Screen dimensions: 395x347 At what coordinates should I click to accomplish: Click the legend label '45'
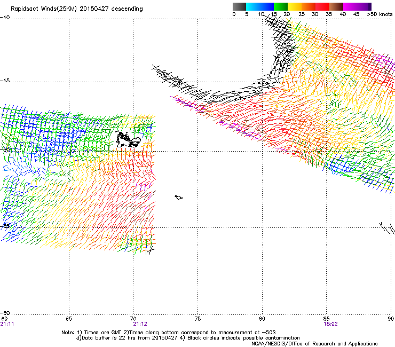click(356, 14)
